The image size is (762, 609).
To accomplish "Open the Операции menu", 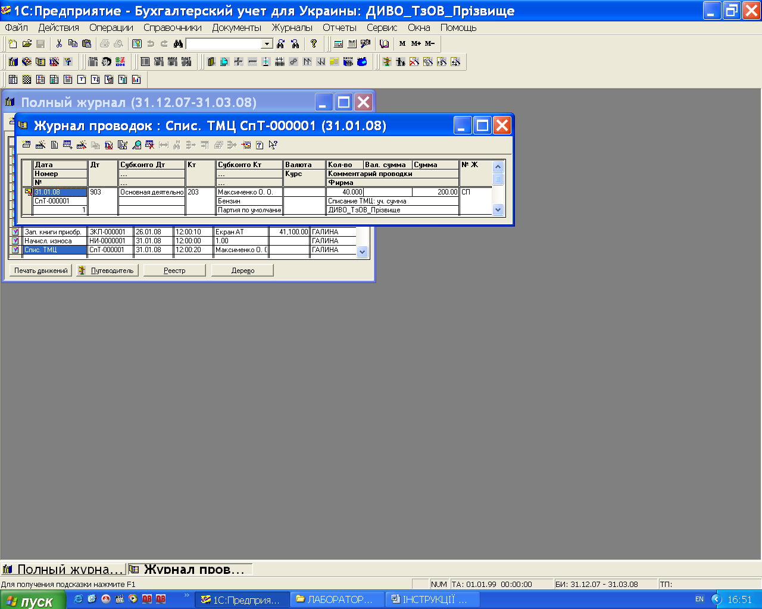I will (111, 27).
